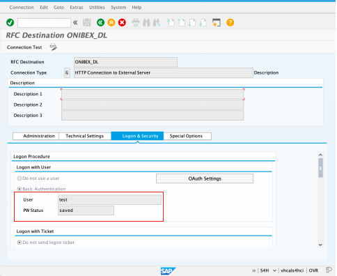Click the red Cancel icon
337x276 pixels.
click(122, 22)
